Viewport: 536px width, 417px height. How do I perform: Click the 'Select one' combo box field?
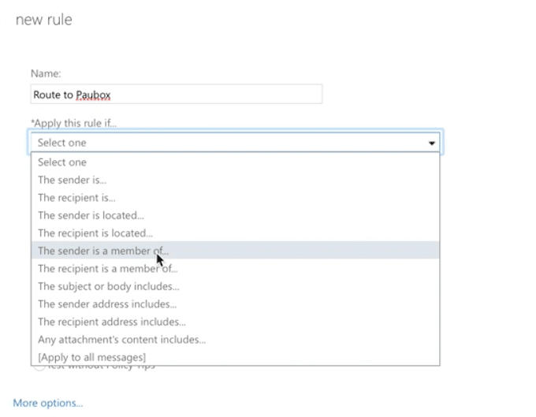click(229, 143)
